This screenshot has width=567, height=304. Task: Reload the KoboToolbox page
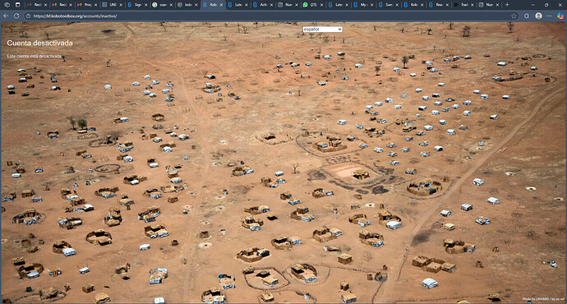click(x=16, y=16)
